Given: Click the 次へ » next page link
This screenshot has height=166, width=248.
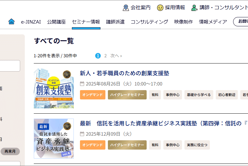Looking at the screenshot, I should click(x=116, y=56).
